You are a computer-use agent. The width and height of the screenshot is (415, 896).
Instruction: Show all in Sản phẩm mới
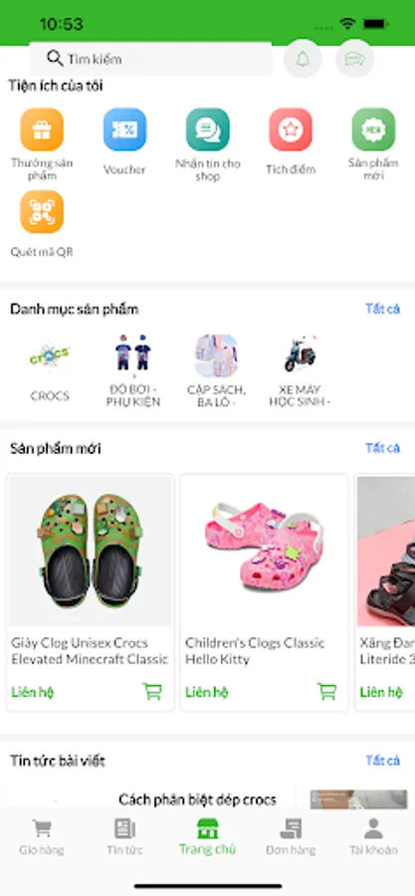pos(383,448)
